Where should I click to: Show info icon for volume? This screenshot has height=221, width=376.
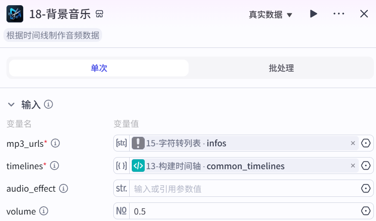(x=44, y=211)
